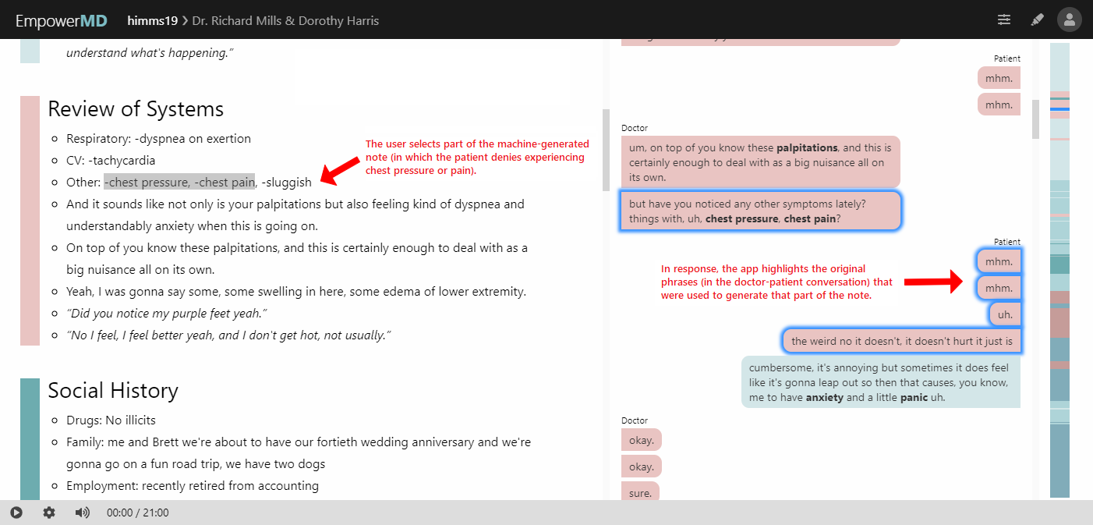1093x525 pixels.
Task: Click patient bubble about anxiety and panic
Action: [x=880, y=382]
